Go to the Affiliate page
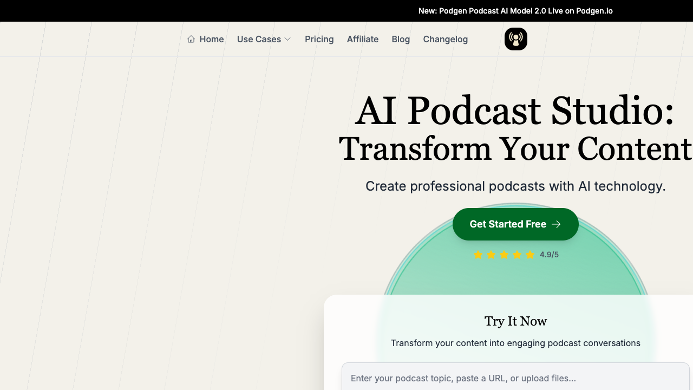 pyautogui.click(x=363, y=39)
